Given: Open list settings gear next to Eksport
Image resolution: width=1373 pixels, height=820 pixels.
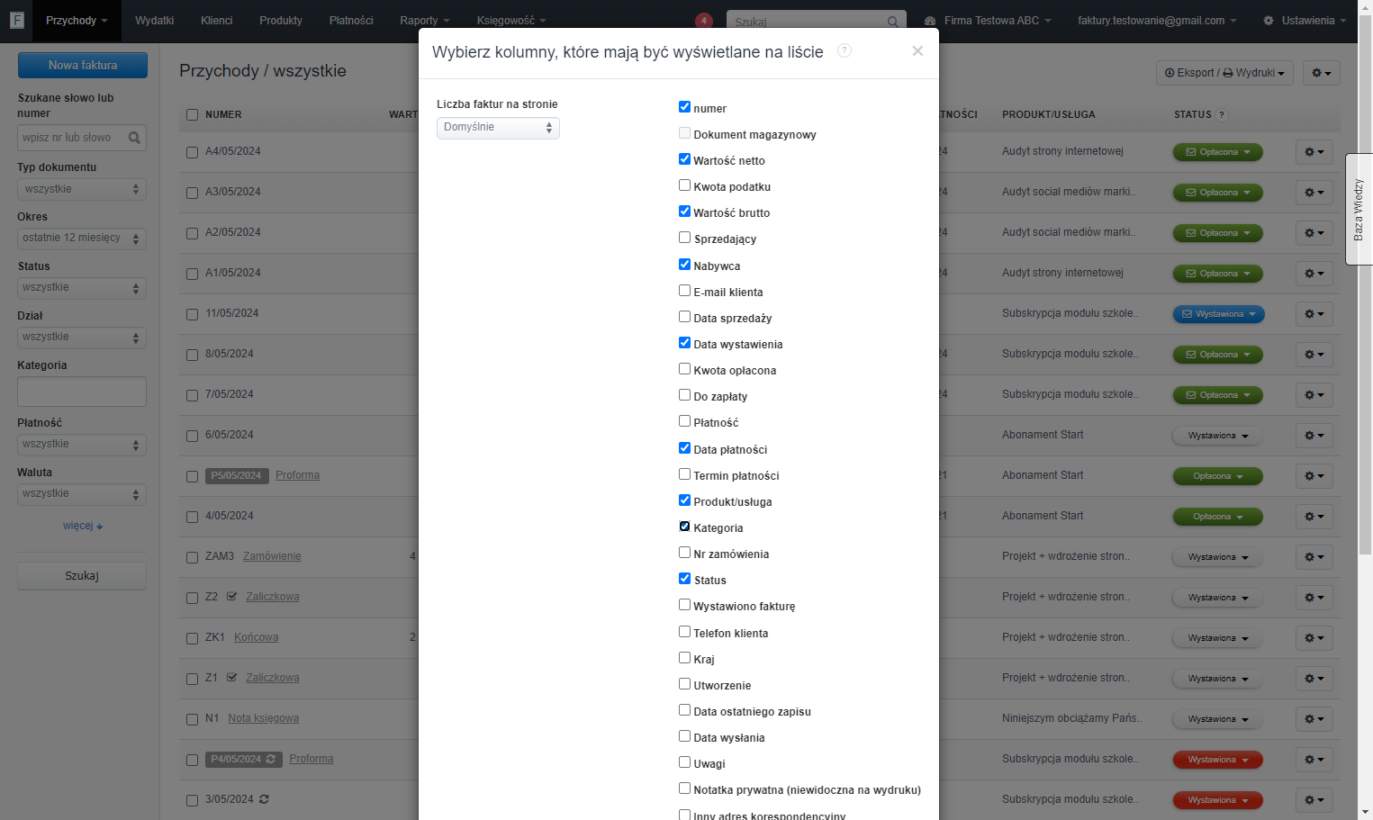Looking at the screenshot, I should [x=1322, y=73].
